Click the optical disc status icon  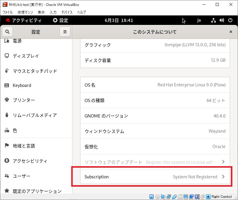coord(157,197)
